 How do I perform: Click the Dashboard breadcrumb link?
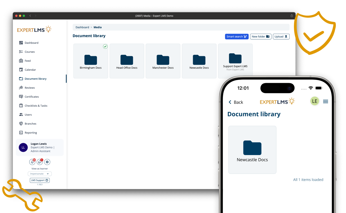pos(82,27)
